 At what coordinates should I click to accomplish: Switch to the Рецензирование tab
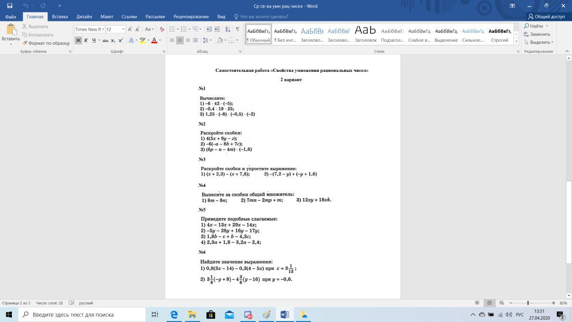[191, 17]
